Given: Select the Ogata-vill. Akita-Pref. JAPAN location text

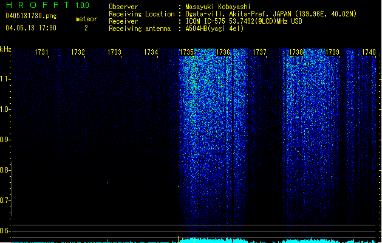Looking at the screenshot, I should (x=271, y=14).
